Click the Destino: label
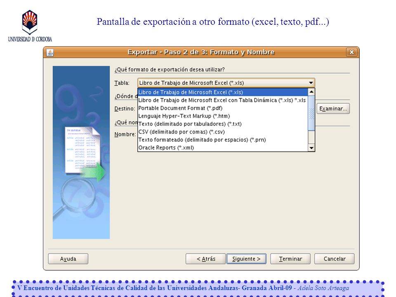Screen dimensions: 396x297 tap(125, 108)
